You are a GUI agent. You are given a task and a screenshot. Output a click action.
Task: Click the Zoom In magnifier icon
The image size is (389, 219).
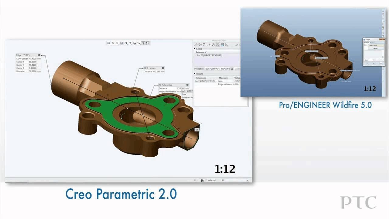pos(113,43)
